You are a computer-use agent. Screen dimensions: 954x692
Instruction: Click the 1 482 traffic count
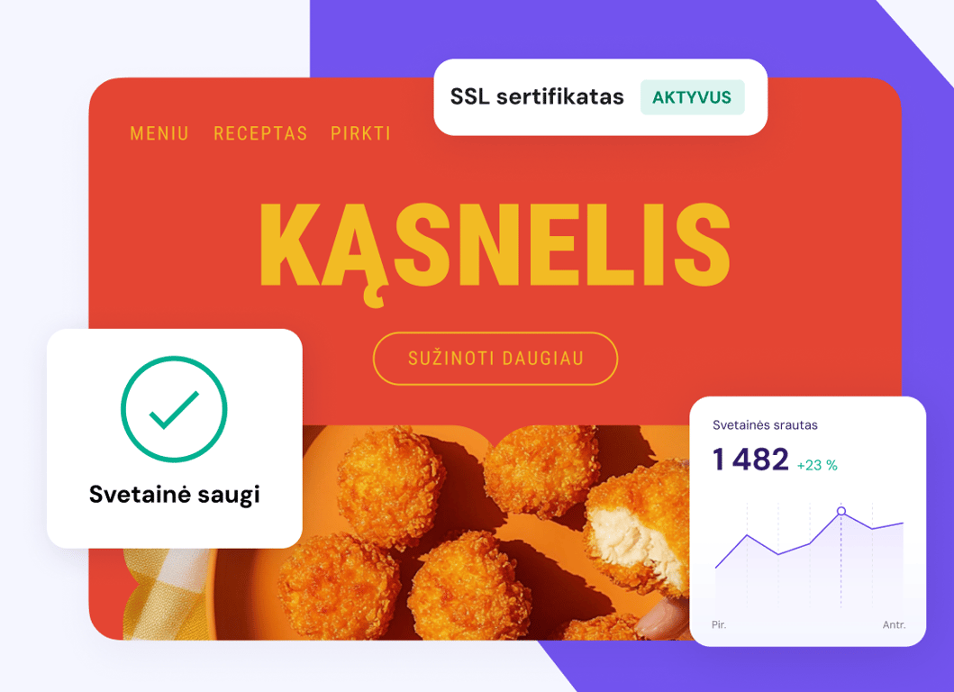point(750,460)
